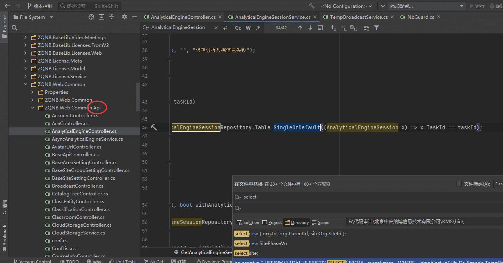Click the 运行 run button
Screen dimensions: 503x263
tap(477, 6)
